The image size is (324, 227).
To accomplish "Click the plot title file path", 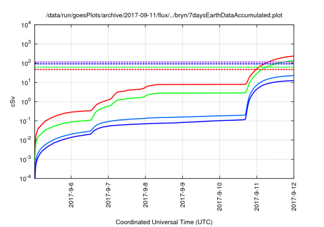I will point(164,15).
